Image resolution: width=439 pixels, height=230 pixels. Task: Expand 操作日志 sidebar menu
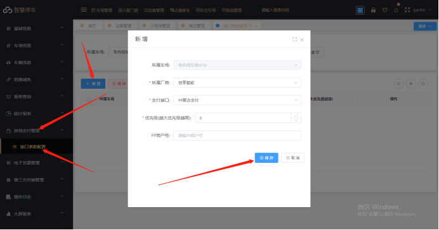point(36,197)
